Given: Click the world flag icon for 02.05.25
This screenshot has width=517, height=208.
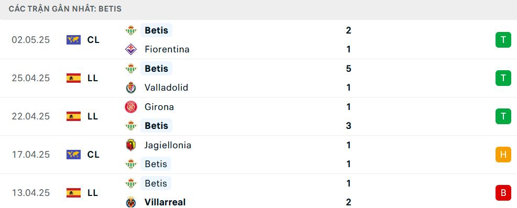Looking at the screenshot, I should click(x=73, y=40).
